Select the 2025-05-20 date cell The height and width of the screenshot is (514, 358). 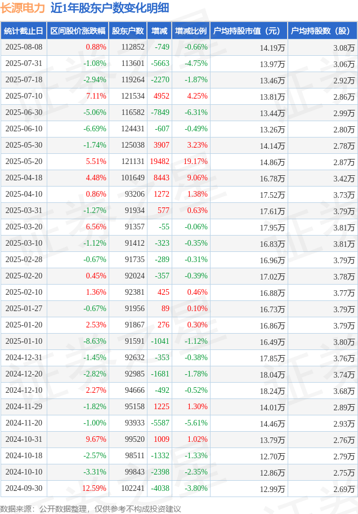pyautogui.click(x=24, y=162)
